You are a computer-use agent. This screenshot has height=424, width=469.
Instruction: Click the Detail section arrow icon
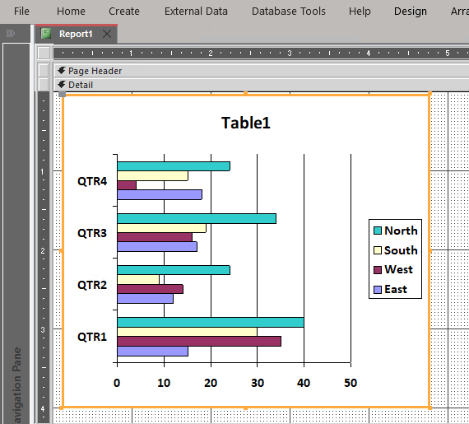(x=62, y=85)
